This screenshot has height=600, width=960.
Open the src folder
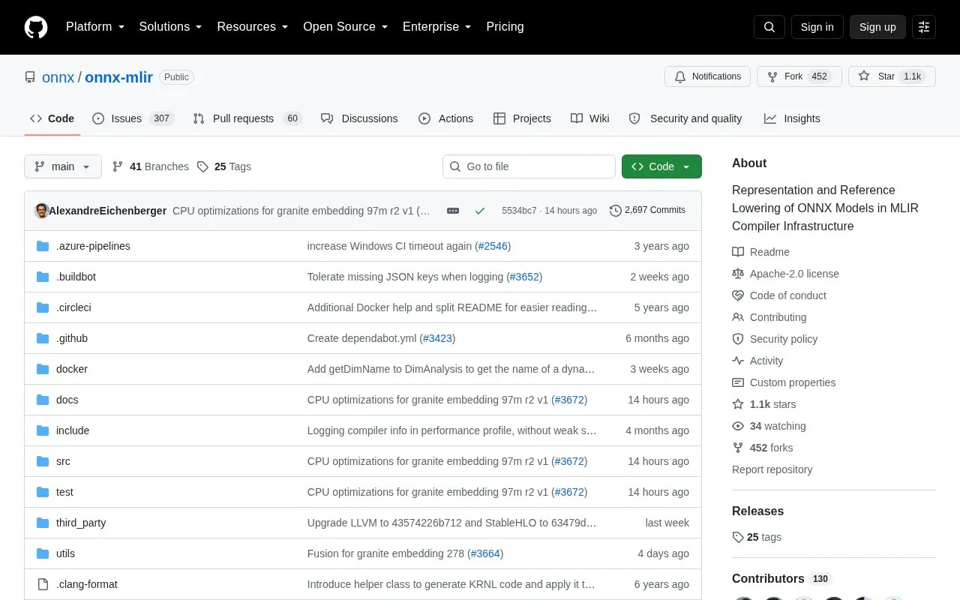coord(63,461)
